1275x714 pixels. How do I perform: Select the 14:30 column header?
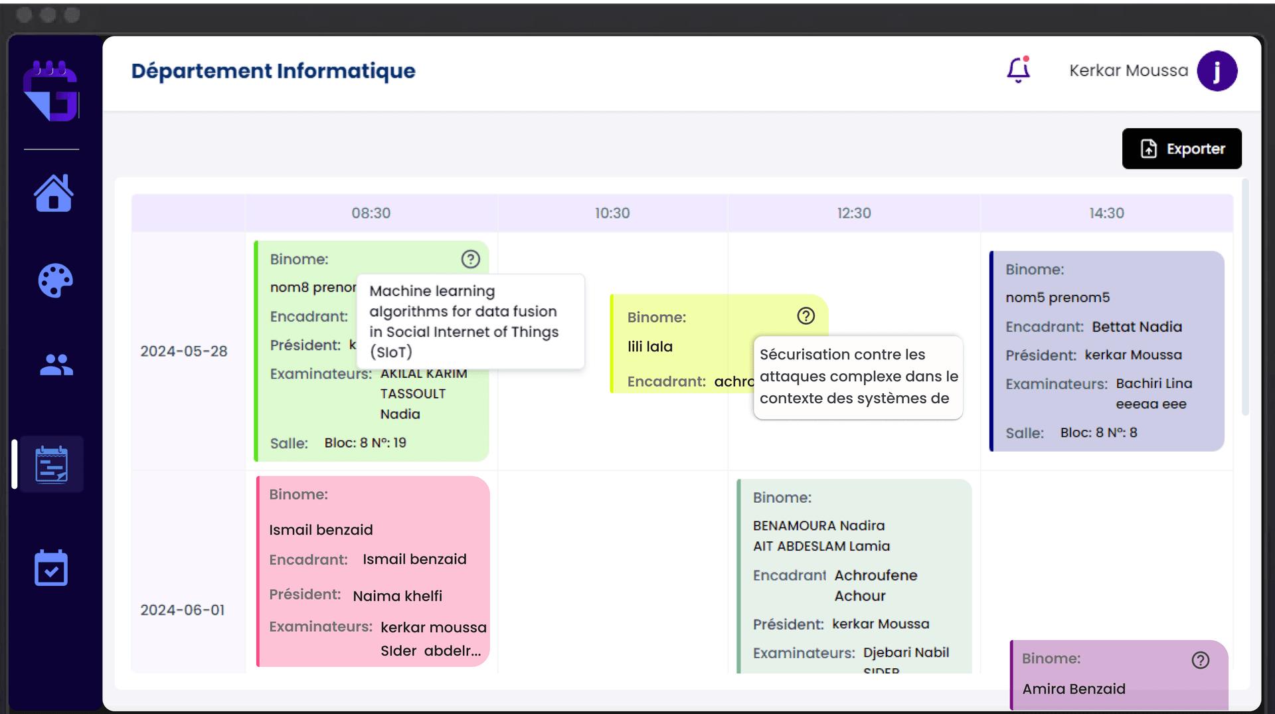pos(1106,213)
